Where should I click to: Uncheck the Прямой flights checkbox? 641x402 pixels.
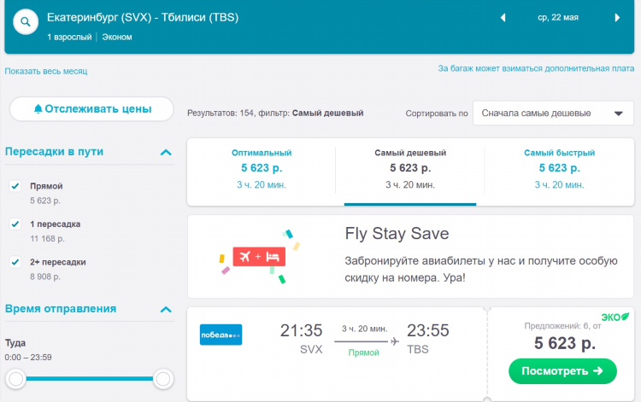pyautogui.click(x=15, y=186)
